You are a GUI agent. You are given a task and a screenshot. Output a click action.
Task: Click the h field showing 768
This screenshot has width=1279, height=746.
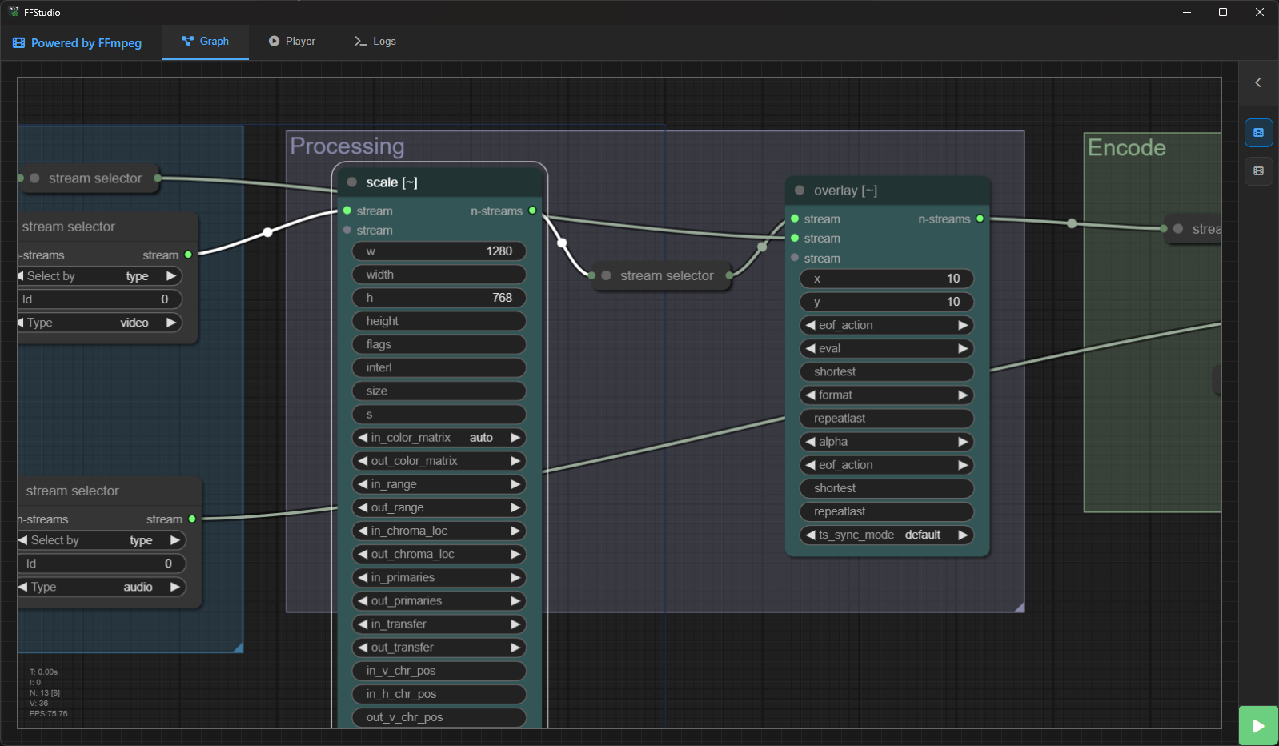point(439,298)
